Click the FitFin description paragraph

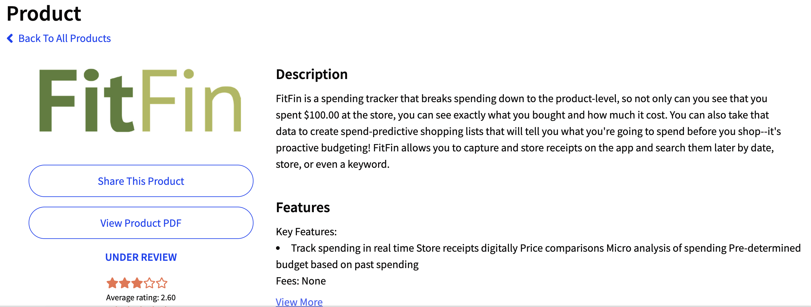[x=528, y=131]
